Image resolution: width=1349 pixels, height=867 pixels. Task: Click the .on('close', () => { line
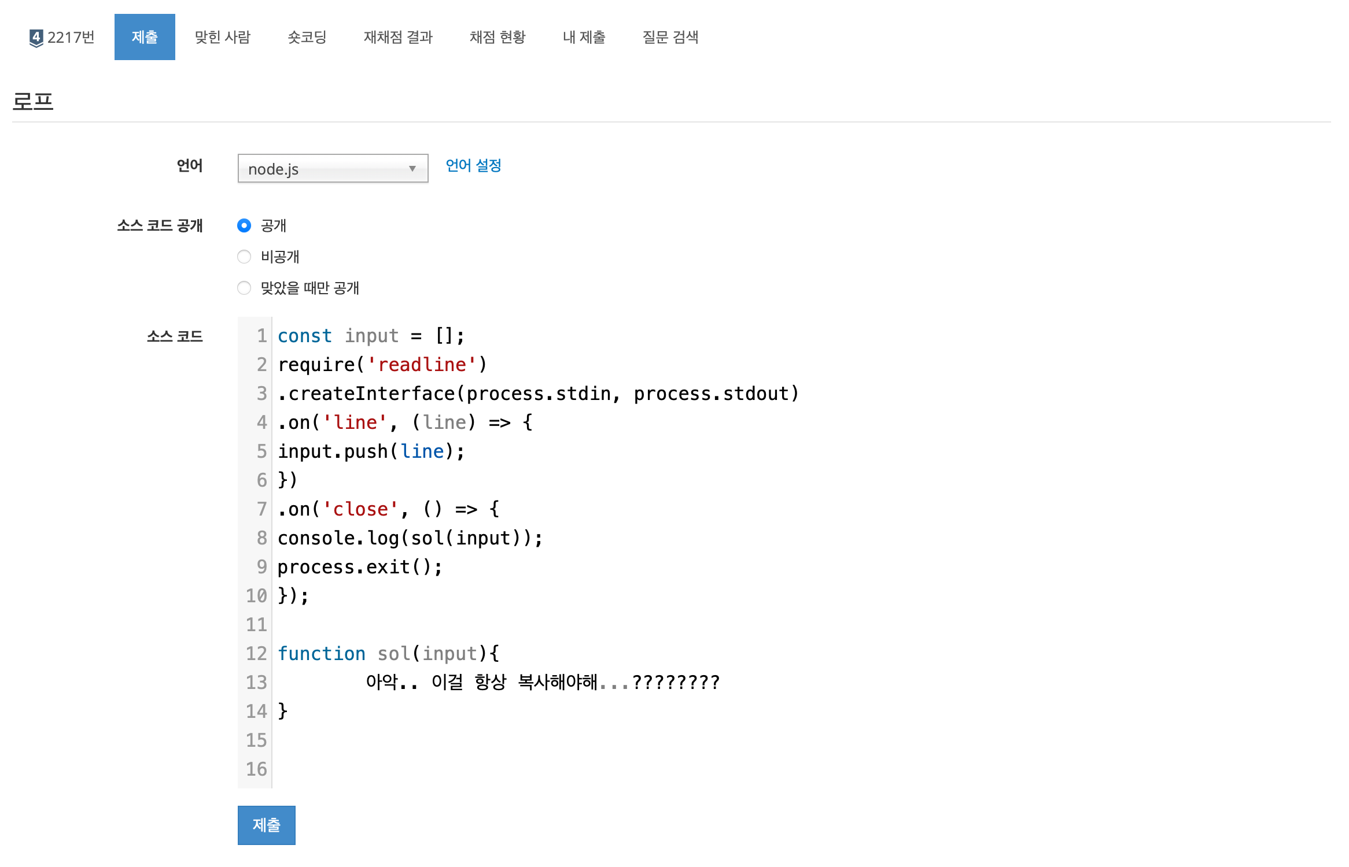388,509
